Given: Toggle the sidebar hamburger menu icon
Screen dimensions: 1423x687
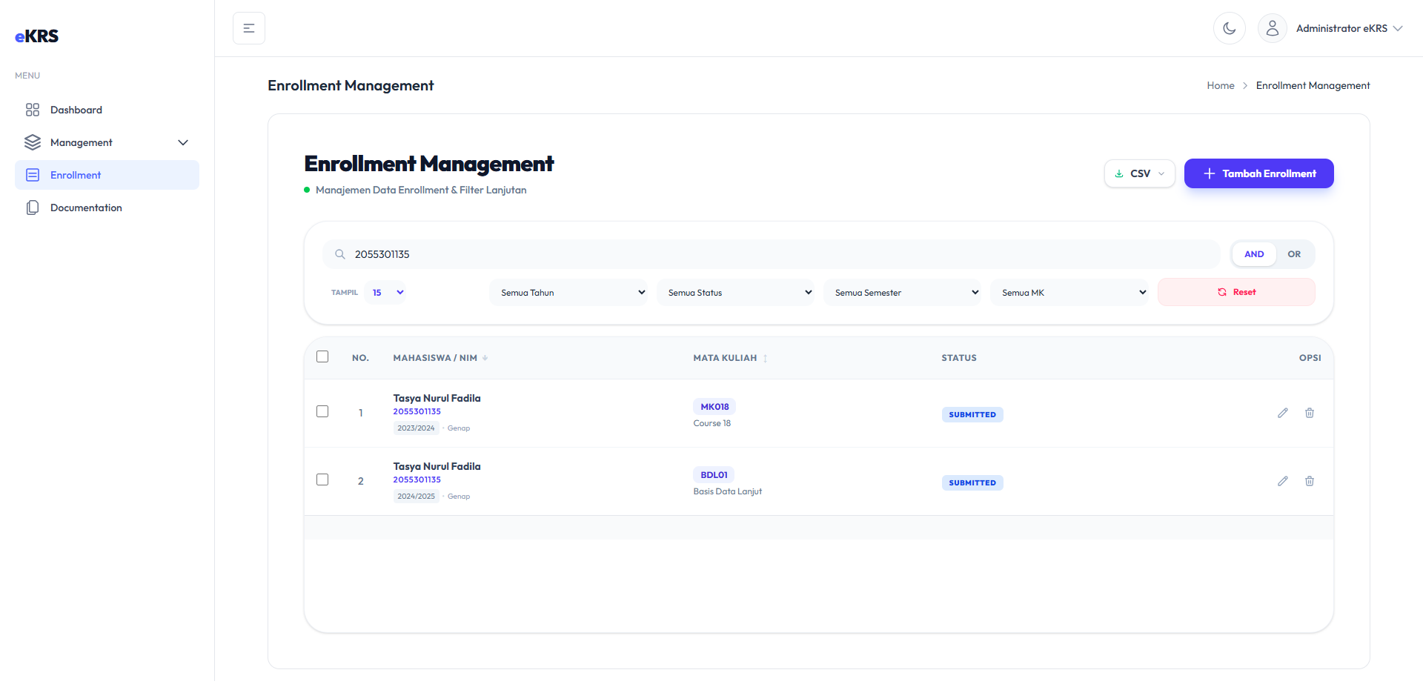Looking at the screenshot, I should coord(249,28).
